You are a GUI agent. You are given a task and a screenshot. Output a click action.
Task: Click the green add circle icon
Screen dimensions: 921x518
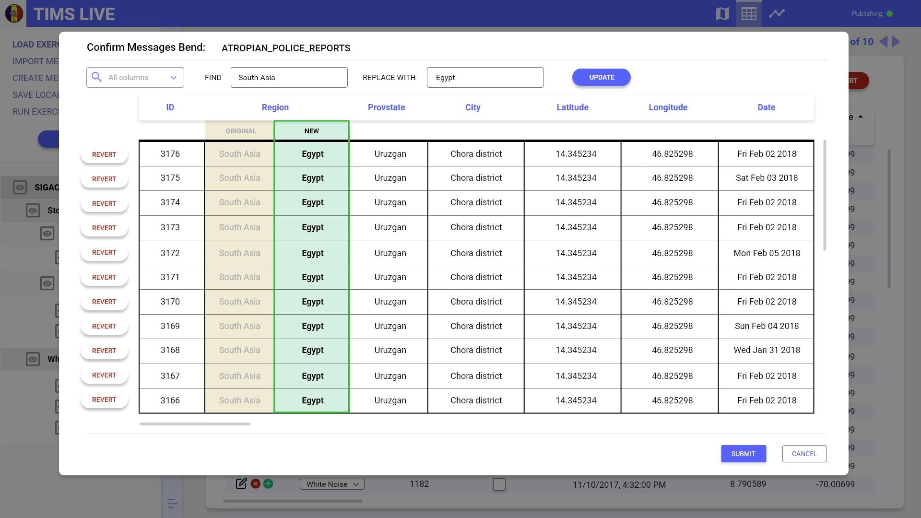pyautogui.click(x=268, y=483)
